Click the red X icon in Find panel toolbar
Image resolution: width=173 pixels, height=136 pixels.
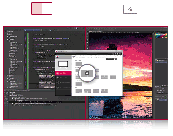pos(5,97)
